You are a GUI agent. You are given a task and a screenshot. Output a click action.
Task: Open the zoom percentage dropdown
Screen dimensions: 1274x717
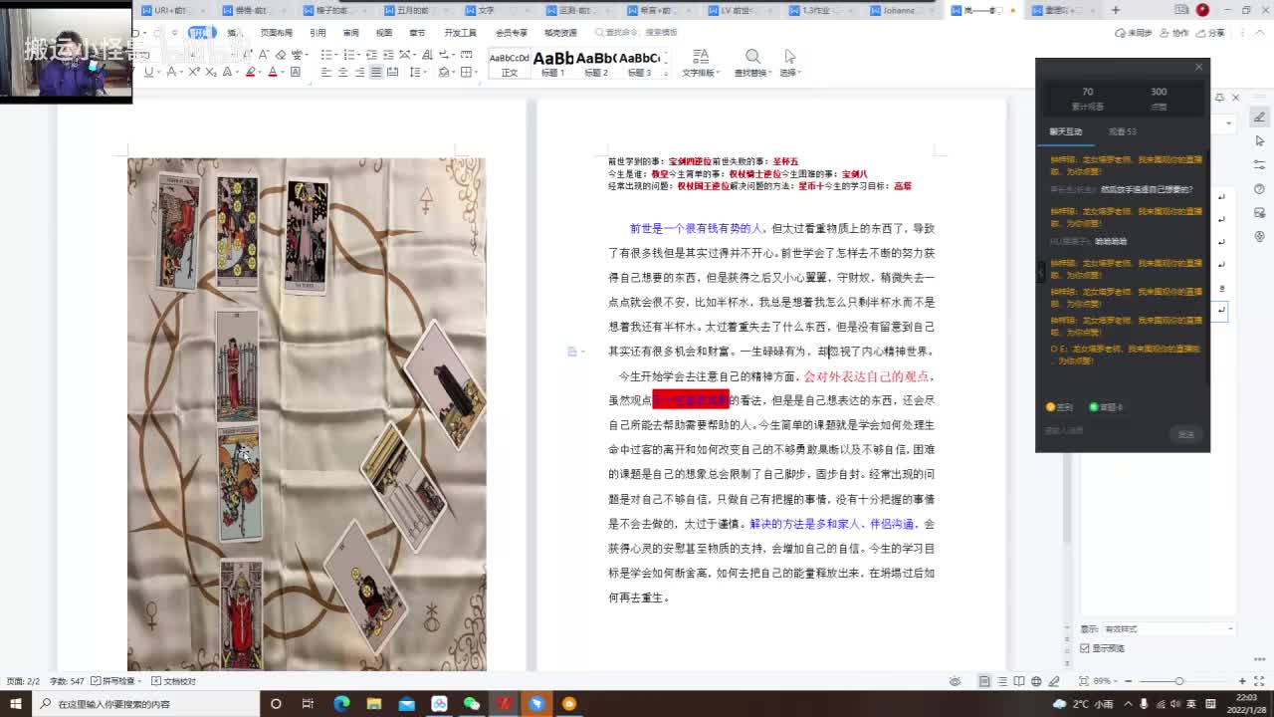[x=1105, y=681]
